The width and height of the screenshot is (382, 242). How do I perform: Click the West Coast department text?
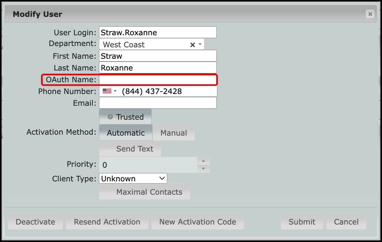tap(124, 45)
